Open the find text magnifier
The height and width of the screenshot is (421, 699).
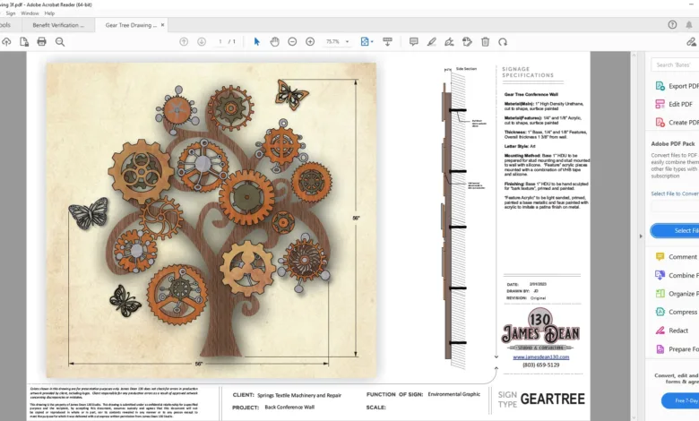point(60,42)
